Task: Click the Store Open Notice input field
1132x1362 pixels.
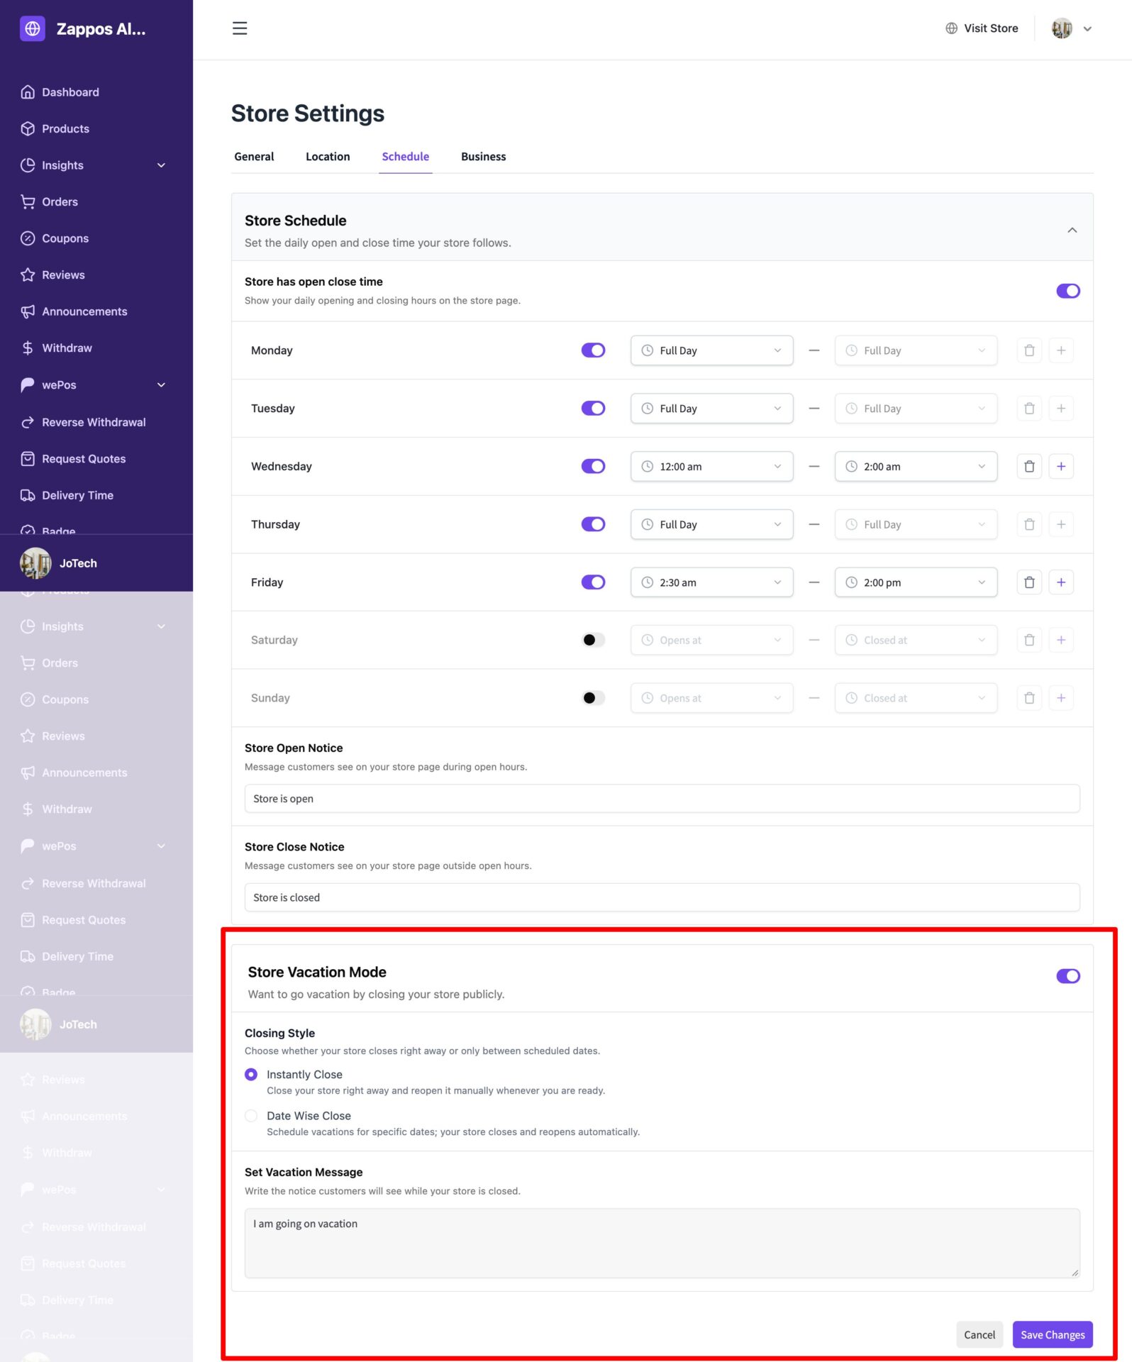Action: click(662, 799)
